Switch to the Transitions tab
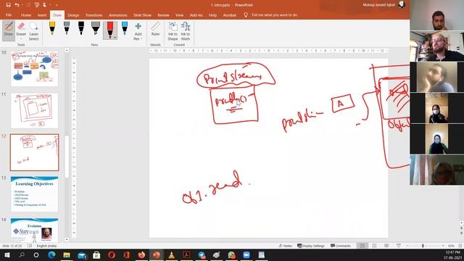 [x=94, y=14]
